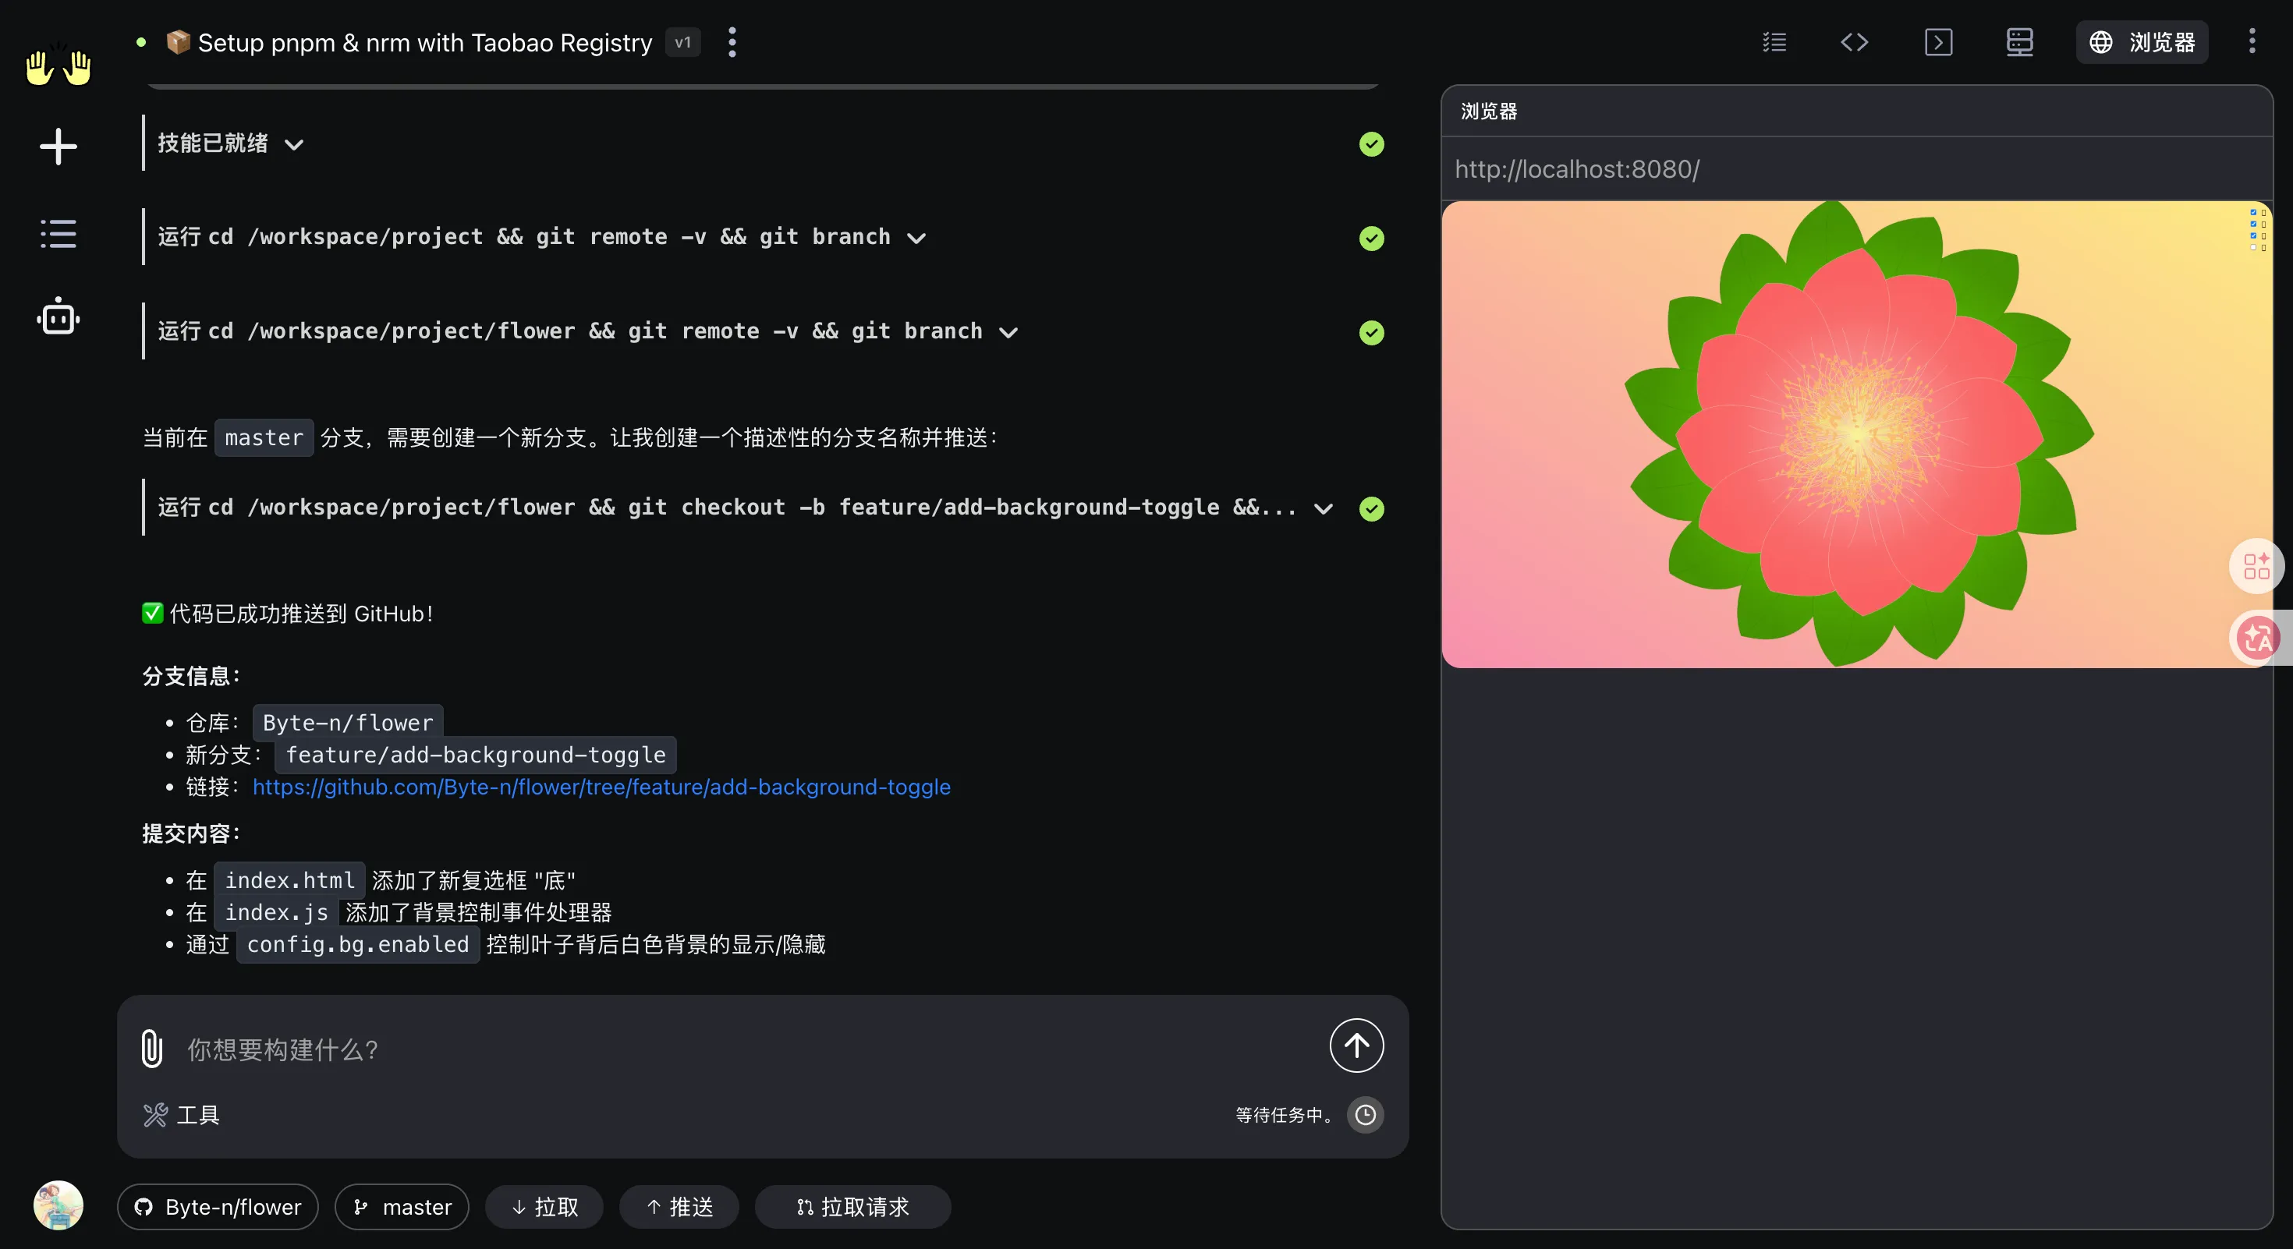Click the 拉取请求 button
The height and width of the screenshot is (1249, 2293).
(852, 1207)
